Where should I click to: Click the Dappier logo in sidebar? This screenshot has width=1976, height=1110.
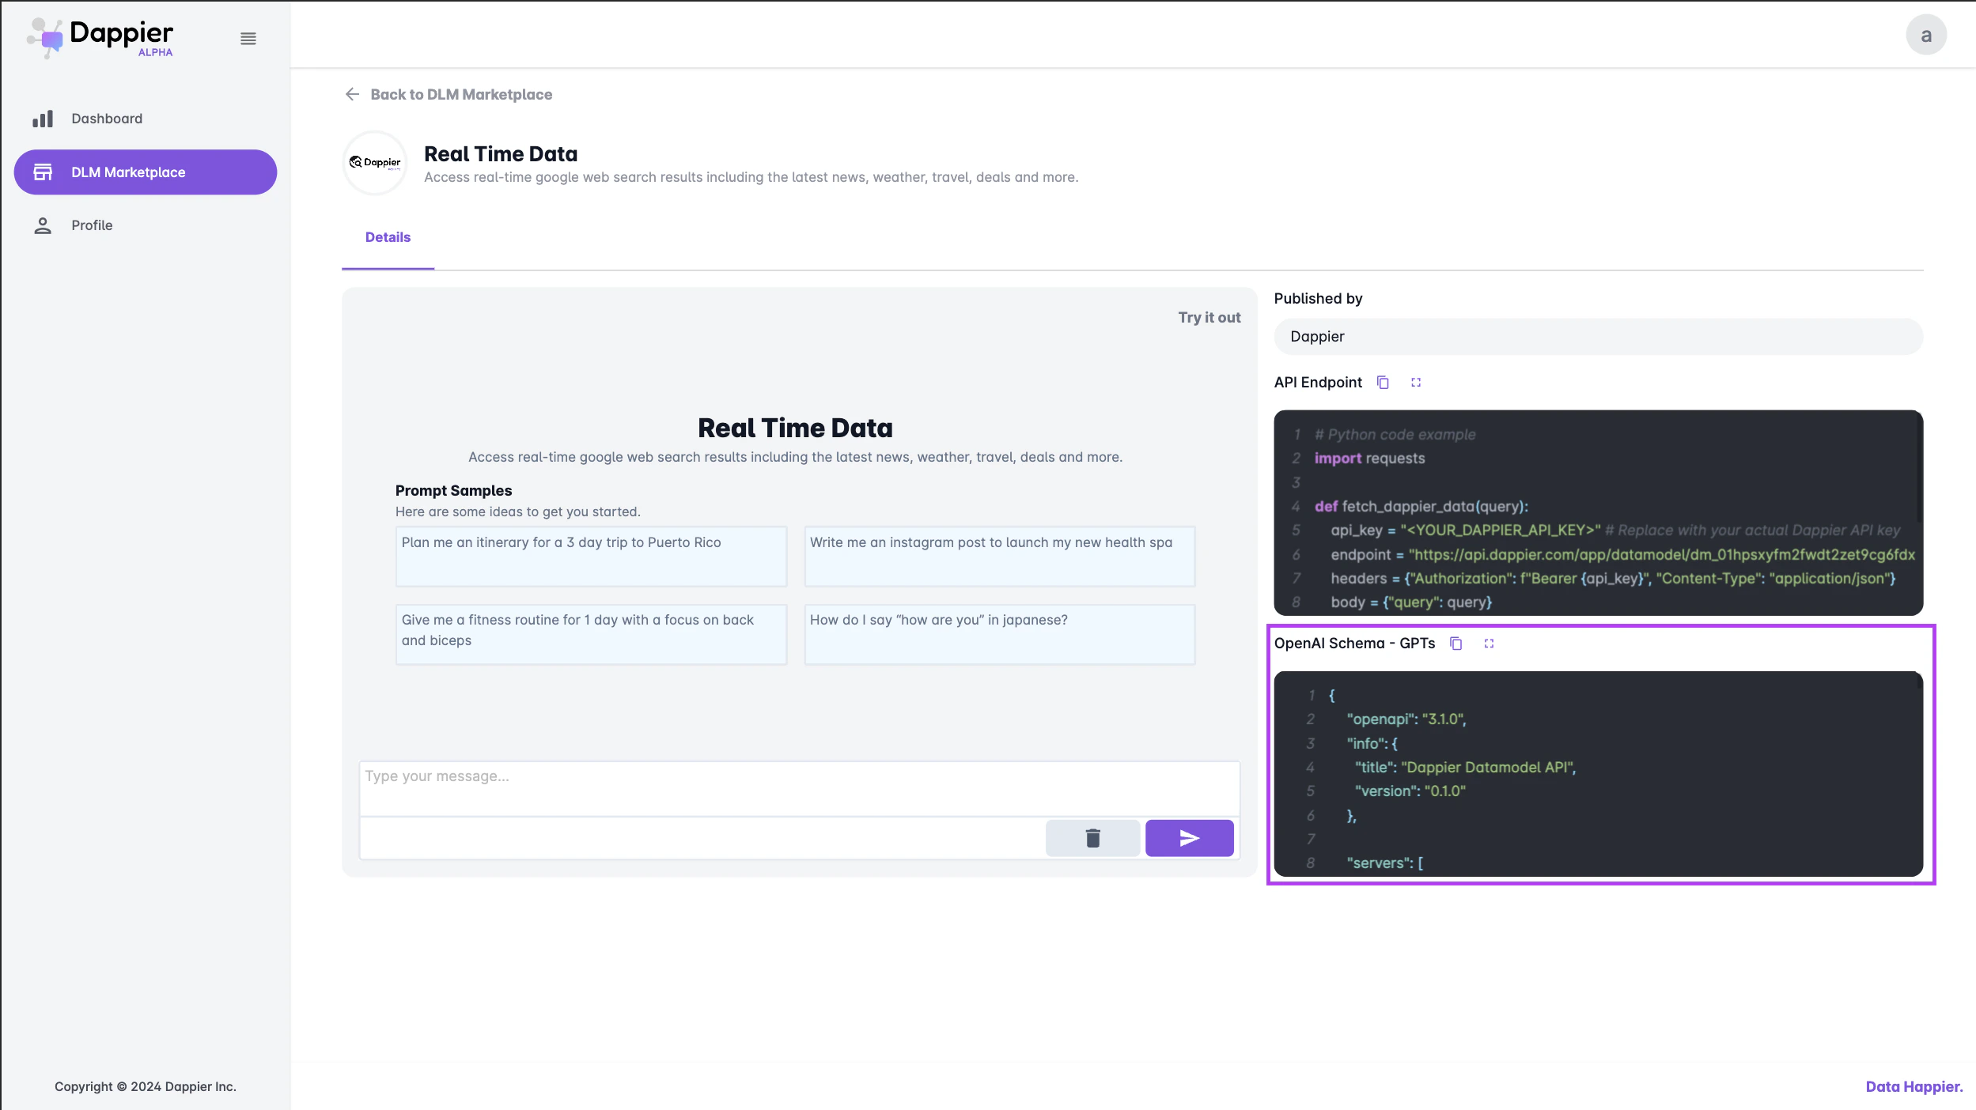tap(100, 38)
